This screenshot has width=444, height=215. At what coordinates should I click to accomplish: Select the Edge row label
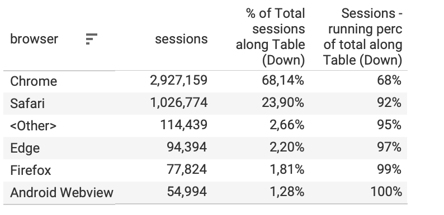coord(25,148)
